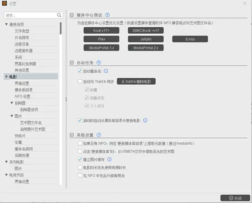This screenshot has width=252, height=203.
Task: Click the Jellyfin preset button
Action: click(x=146, y=39)
